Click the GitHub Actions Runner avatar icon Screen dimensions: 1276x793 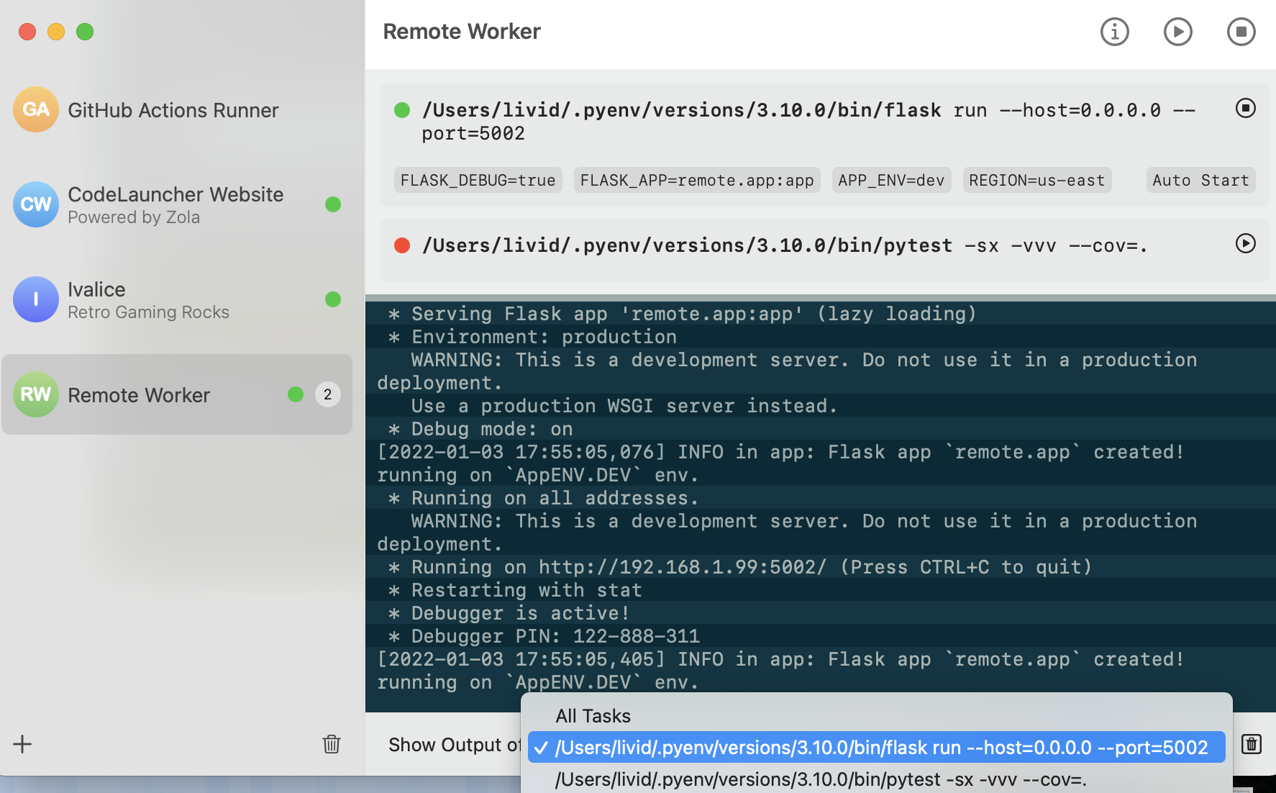click(x=36, y=109)
